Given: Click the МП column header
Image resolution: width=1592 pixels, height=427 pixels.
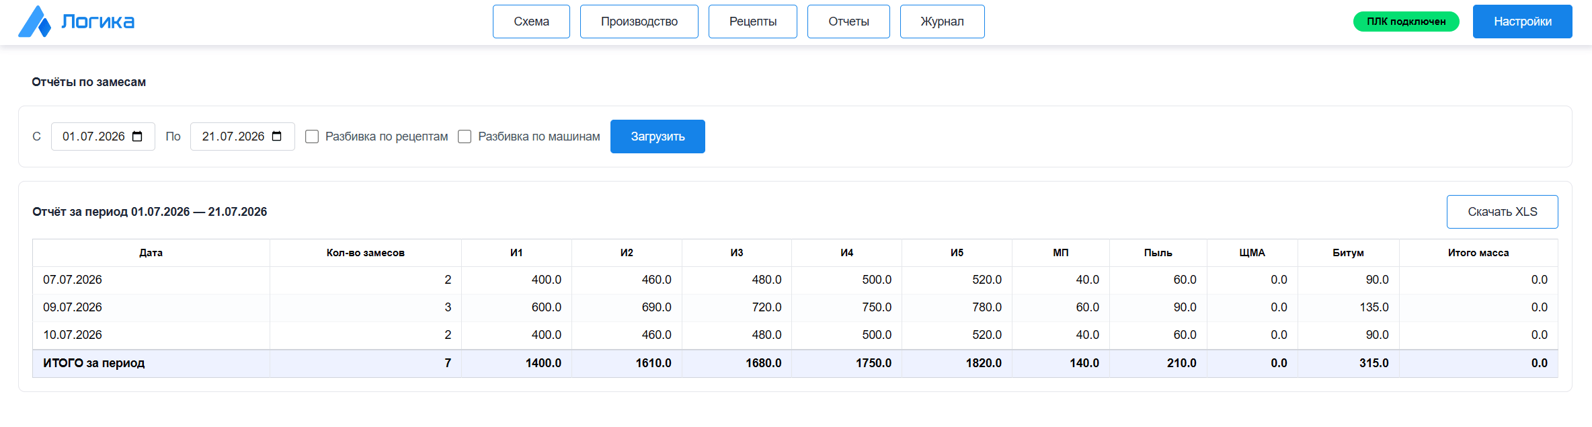Looking at the screenshot, I should (x=1061, y=253).
